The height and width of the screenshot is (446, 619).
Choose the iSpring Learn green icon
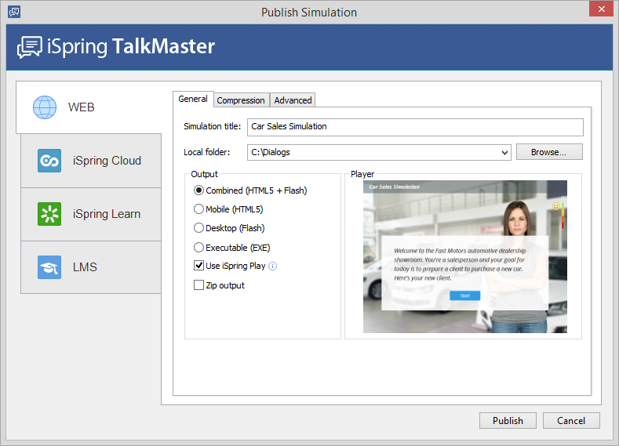[49, 214]
